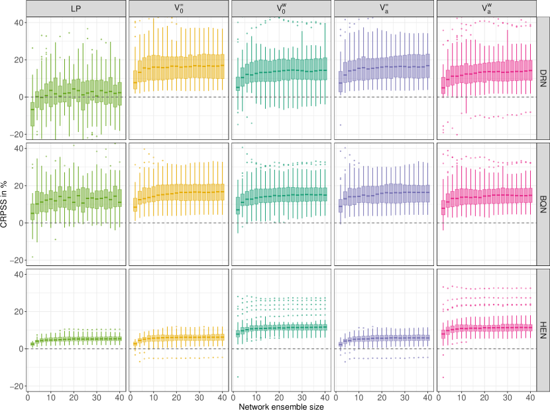550x410 pixels.
Task: Pick y-axis tick 40 of HEN row
Action: (x=19, y=275)
